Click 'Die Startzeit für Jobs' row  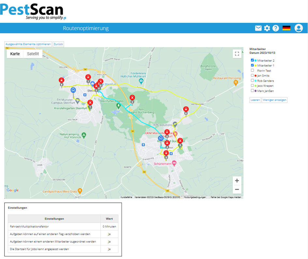(x=63, y=249)
